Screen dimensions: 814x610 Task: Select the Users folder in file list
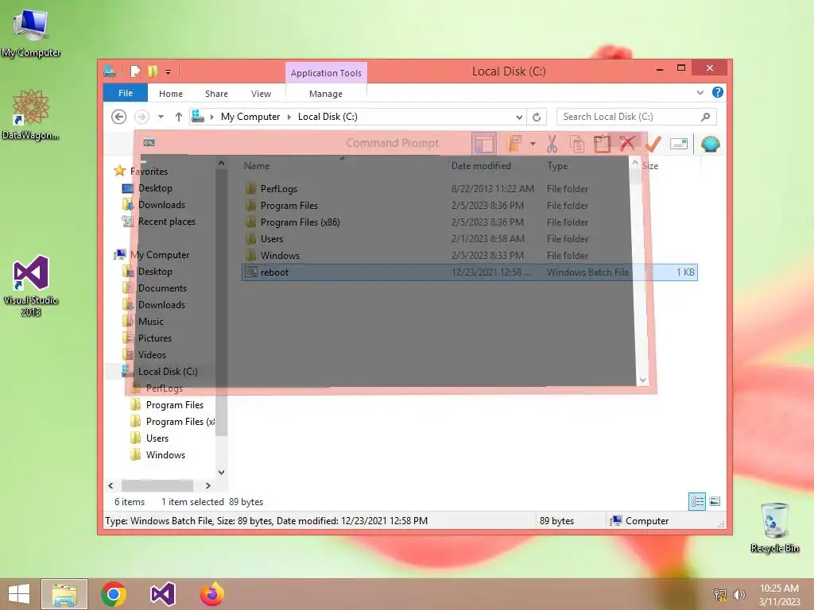tap(272, 238)
